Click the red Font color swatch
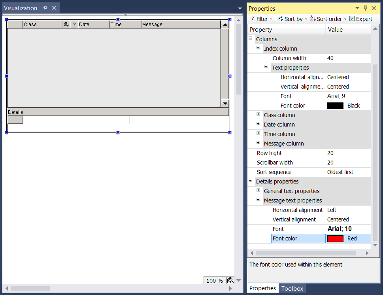 coord(335,238)
